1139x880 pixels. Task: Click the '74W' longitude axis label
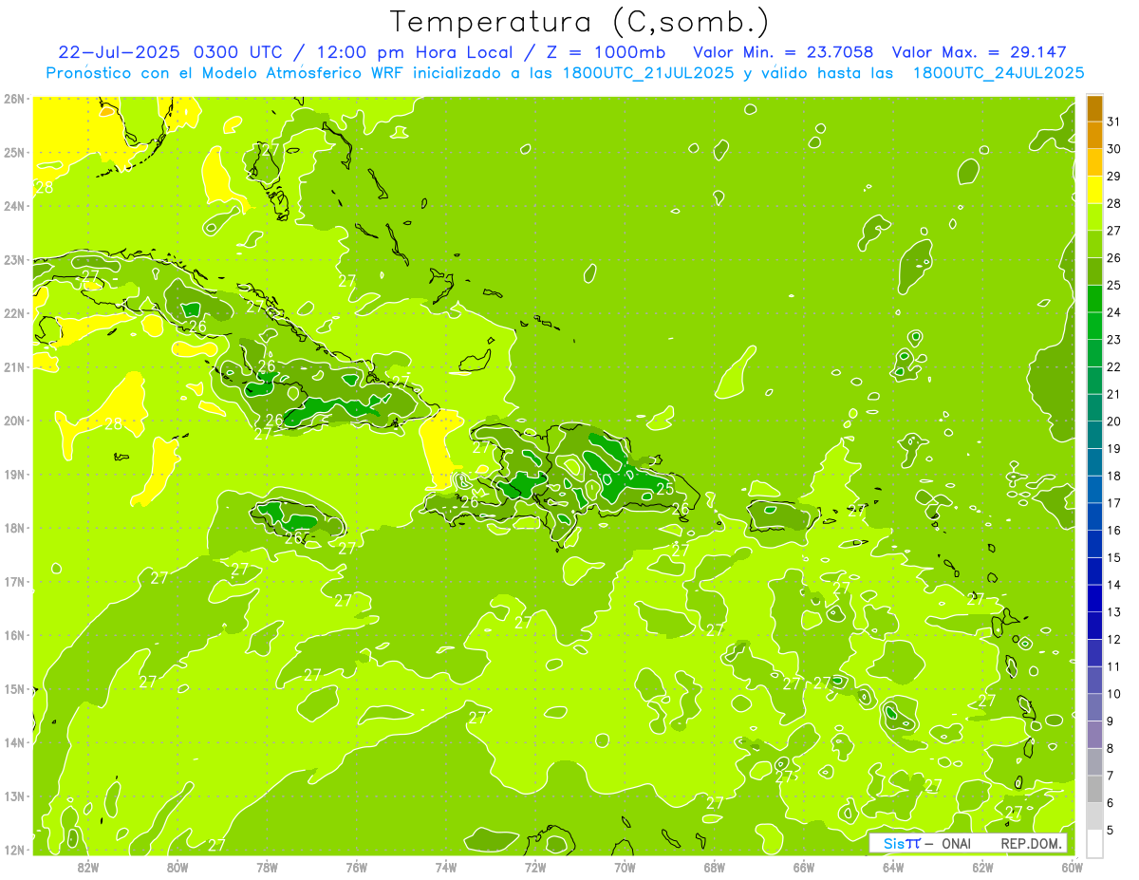446,866
